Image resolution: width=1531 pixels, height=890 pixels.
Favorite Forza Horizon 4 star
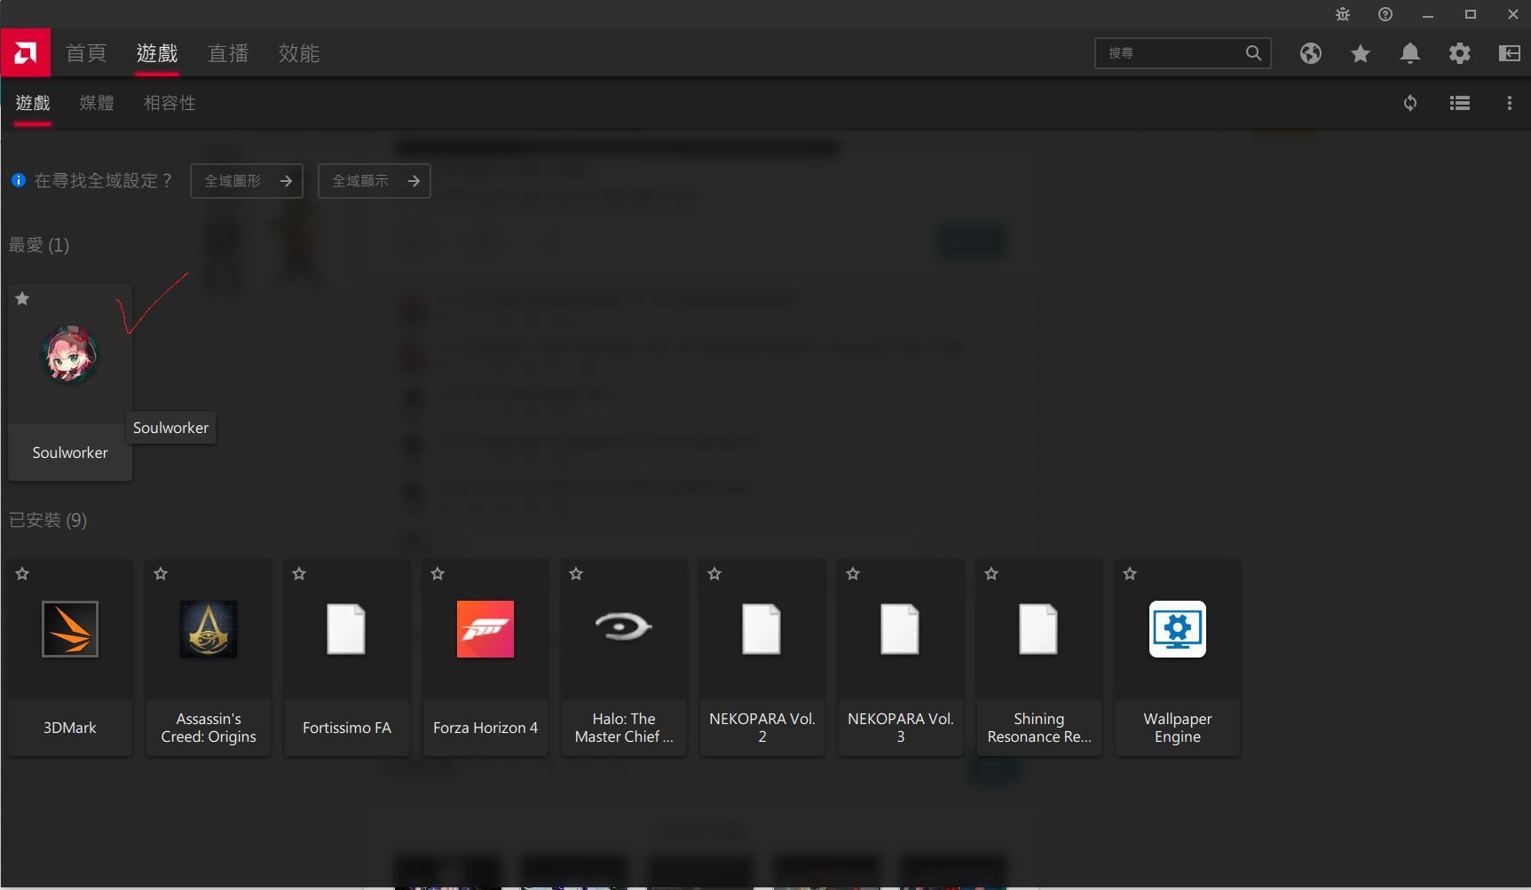coord(438,574)
